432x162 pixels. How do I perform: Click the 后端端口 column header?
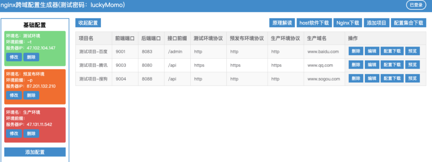(151, 39)
